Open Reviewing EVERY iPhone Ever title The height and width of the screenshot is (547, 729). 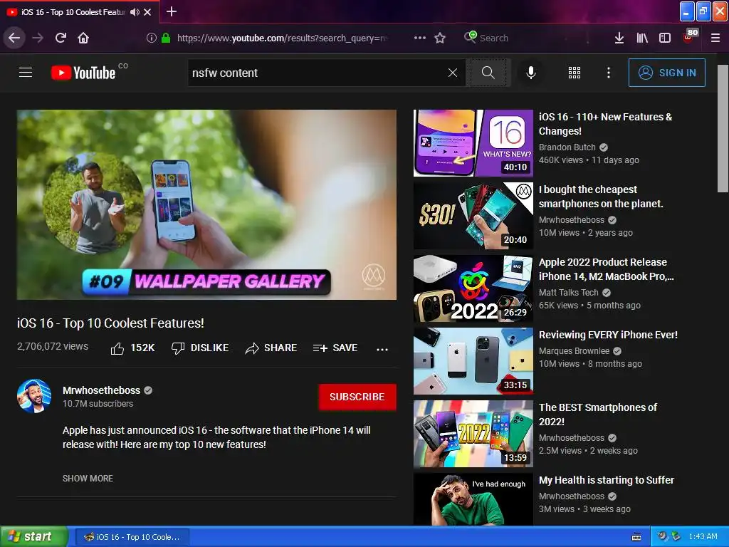coord(608,335)
